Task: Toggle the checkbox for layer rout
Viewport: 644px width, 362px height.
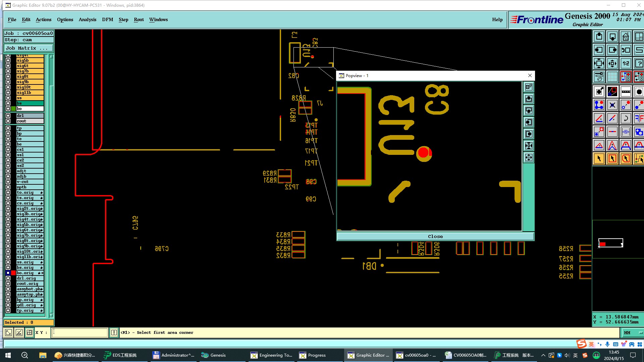Action: [8, 121]
